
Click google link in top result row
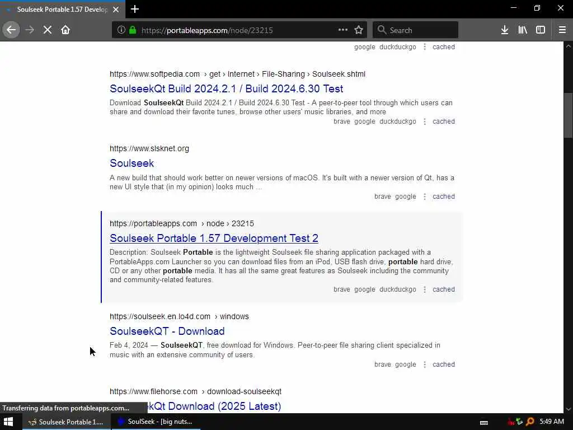tap(365, 47)
